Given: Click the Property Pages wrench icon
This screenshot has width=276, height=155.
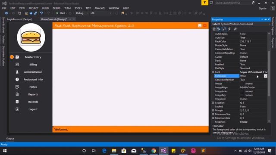Looking at the screenshot, I should click(235, 29).
